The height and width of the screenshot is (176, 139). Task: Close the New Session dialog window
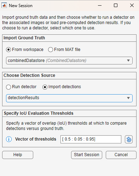[132, 5]
